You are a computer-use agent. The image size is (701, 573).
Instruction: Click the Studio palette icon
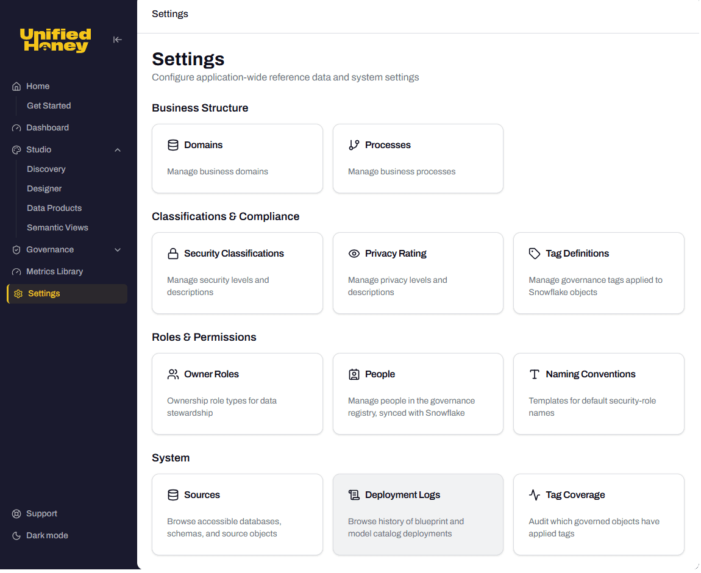pyautogui.click(x=16, y=150)
